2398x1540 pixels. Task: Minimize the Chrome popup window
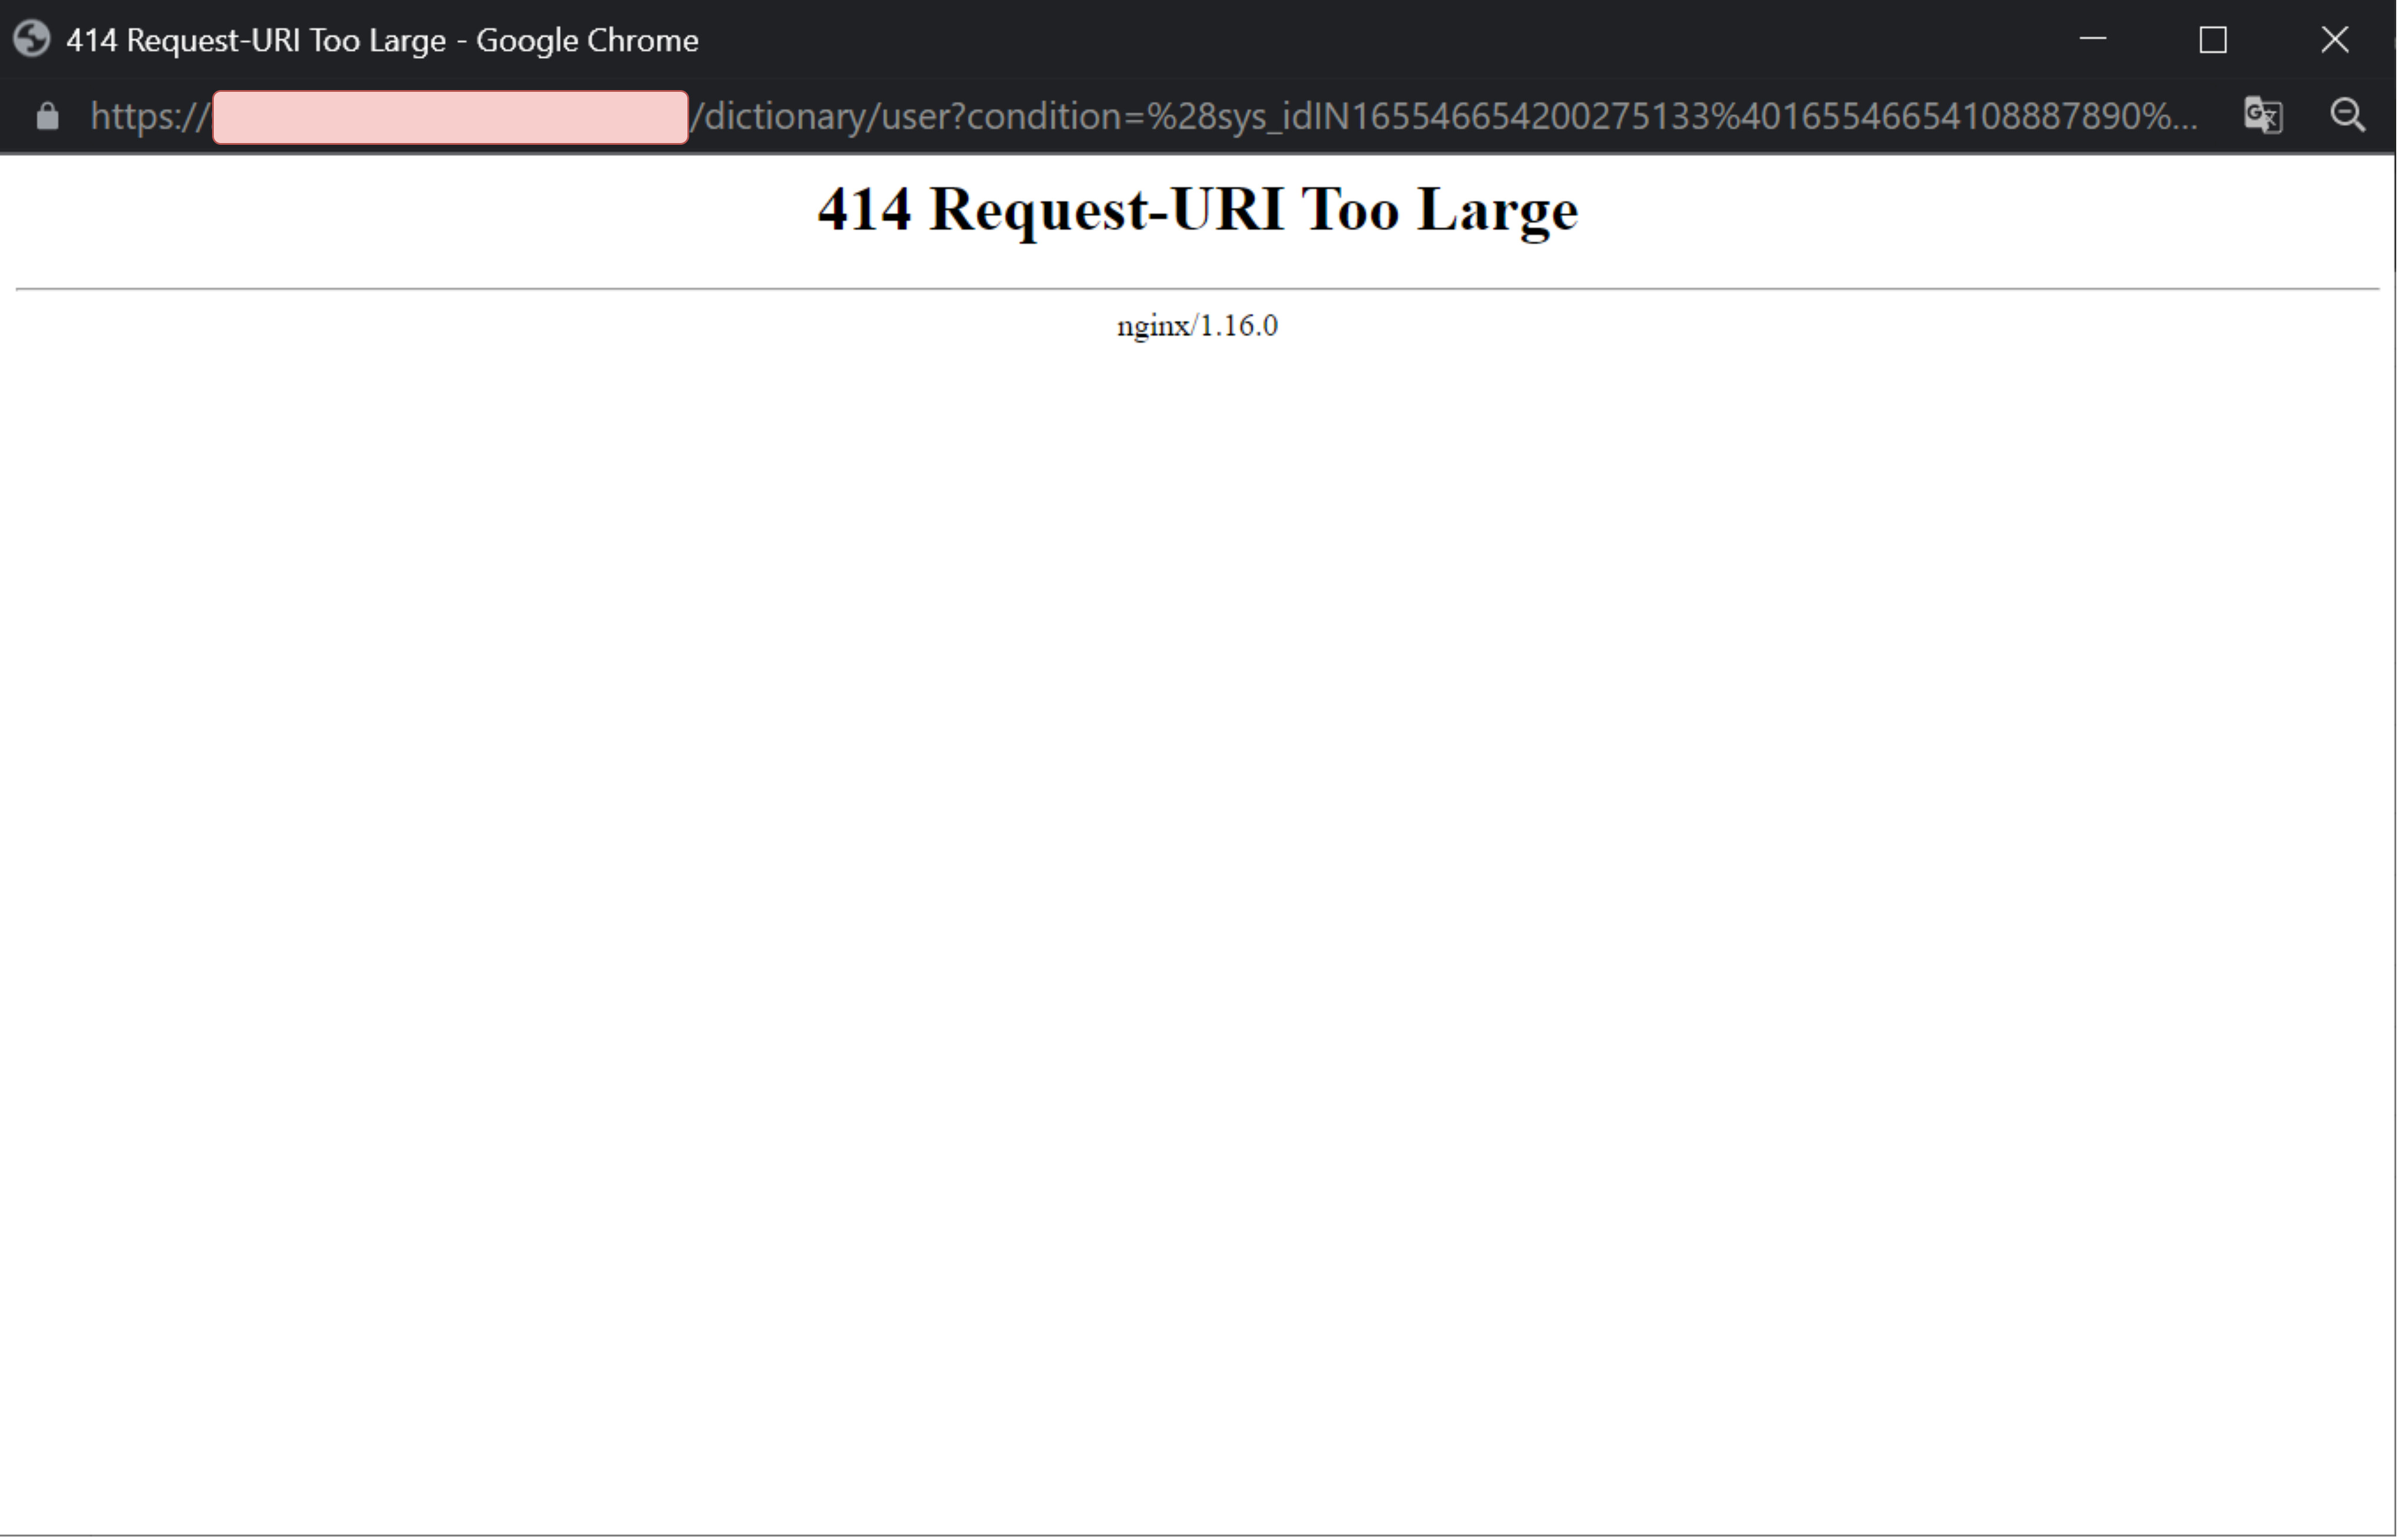coord(2092,40)
